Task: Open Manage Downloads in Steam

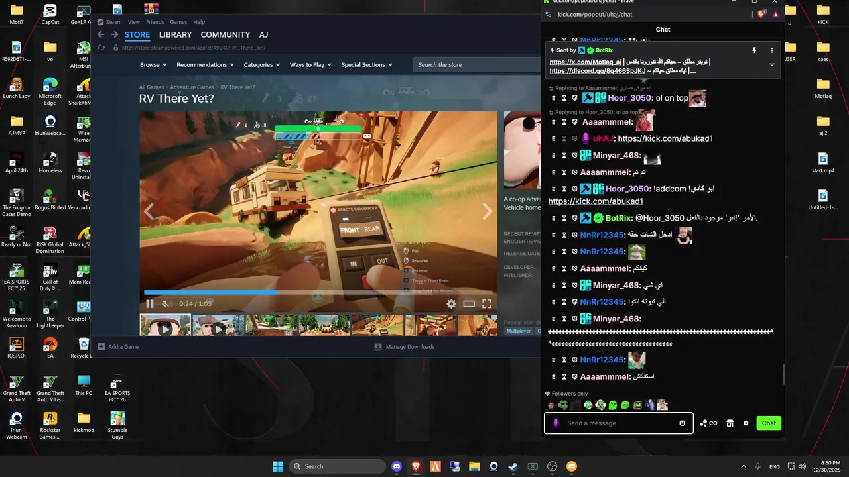Action: (405, 347)
